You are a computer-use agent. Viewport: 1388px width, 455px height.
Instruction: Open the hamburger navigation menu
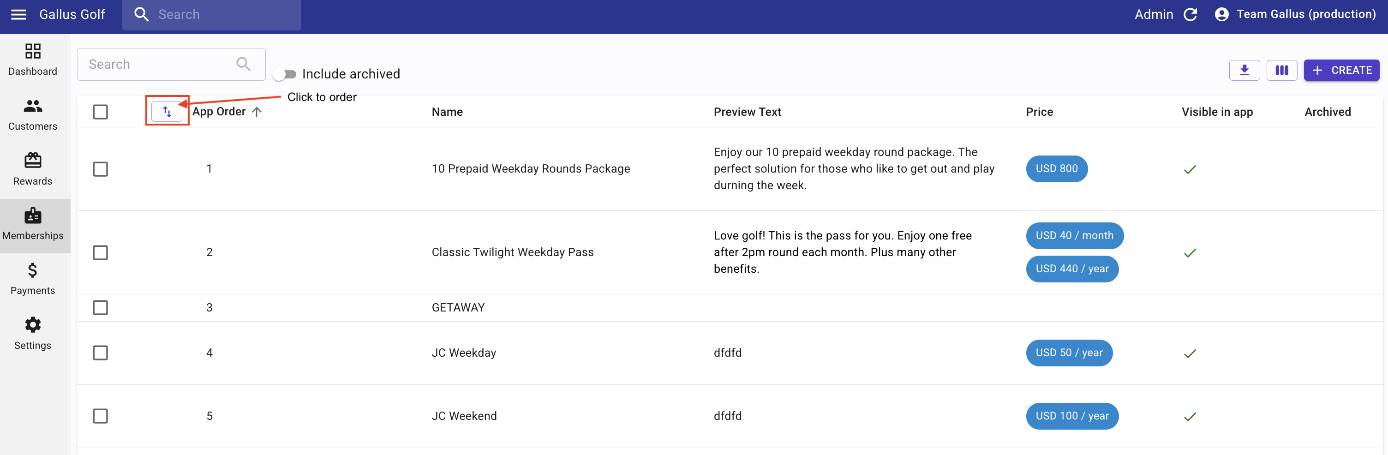click(x=18, y=15)
